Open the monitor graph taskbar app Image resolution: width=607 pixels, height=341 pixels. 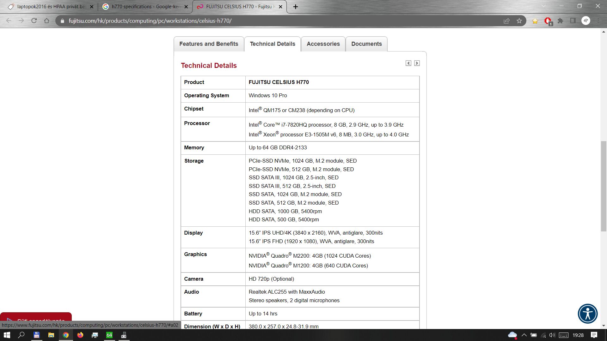(95, 335)
